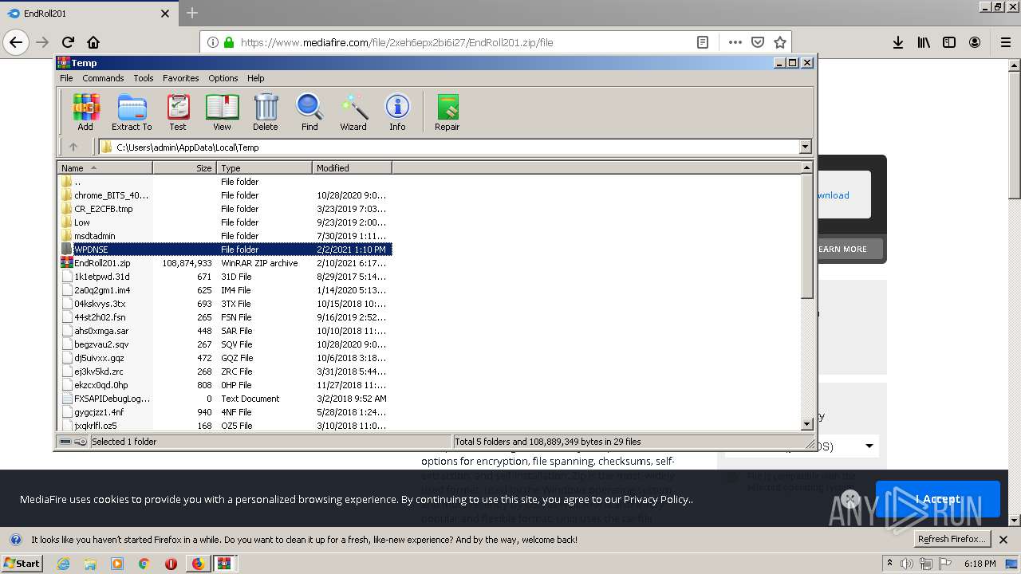Open Opera from the taskbar
The height and width of the screenshot is (574, 1021).
171,564
